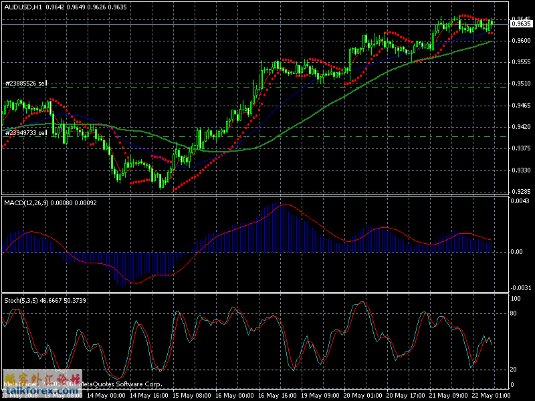Image resolution: width=535 pixels, height=401 pixels.
Task: Click the 0.9285 price axis label
Action: tap(522, 192)
